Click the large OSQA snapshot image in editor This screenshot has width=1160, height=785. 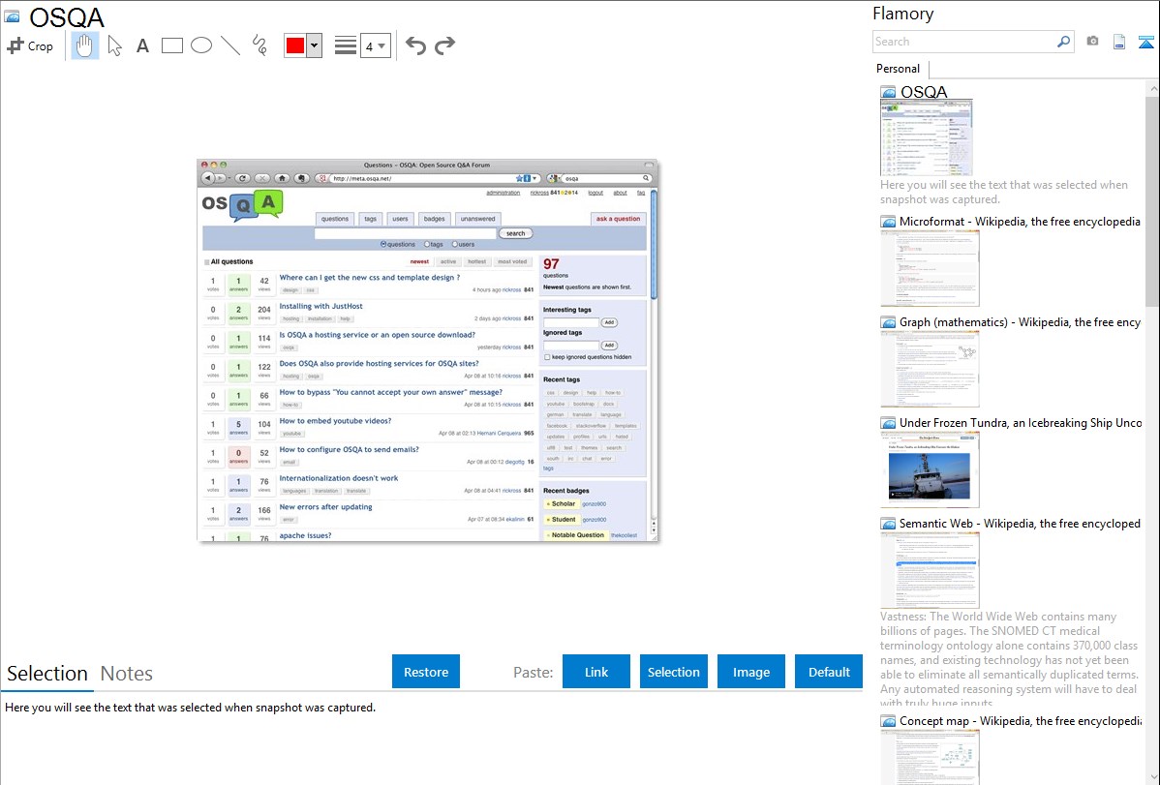pos(428,350)
